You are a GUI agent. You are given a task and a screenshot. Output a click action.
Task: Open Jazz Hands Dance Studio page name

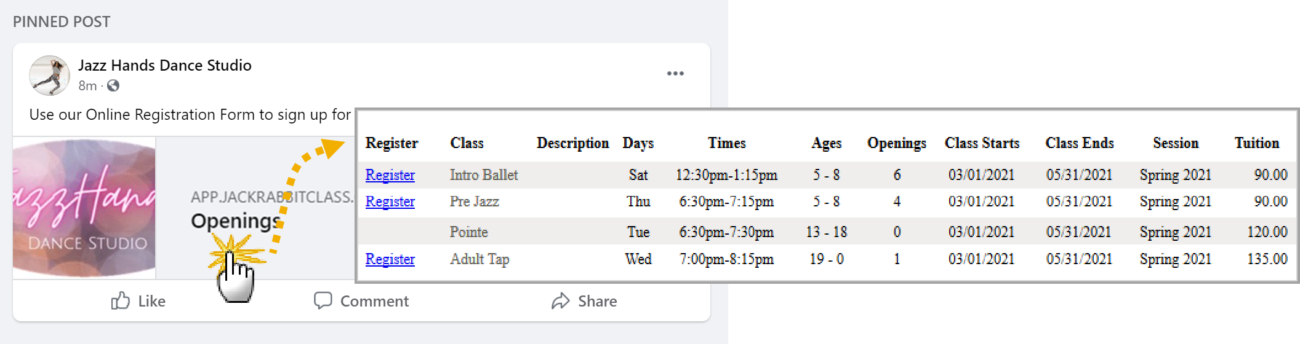coord(164,65)
